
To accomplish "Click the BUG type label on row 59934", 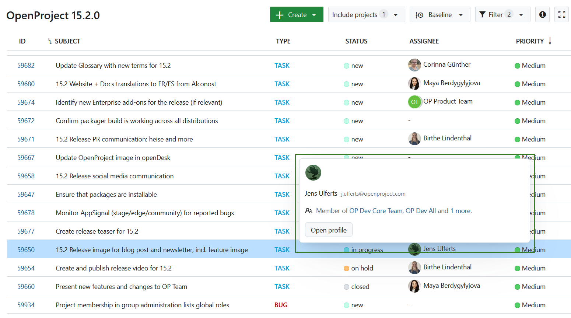I will pyautogui.click(x=281, y=305).
